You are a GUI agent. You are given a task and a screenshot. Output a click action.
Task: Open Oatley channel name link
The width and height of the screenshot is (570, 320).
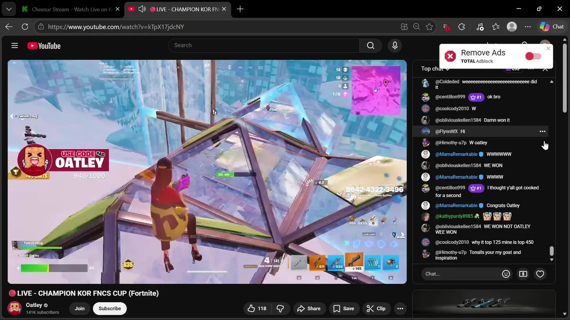(34, 305)
